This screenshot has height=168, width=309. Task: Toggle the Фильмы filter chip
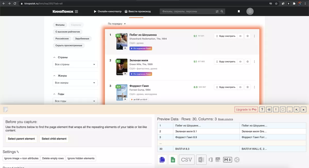(x=60, y=25)
